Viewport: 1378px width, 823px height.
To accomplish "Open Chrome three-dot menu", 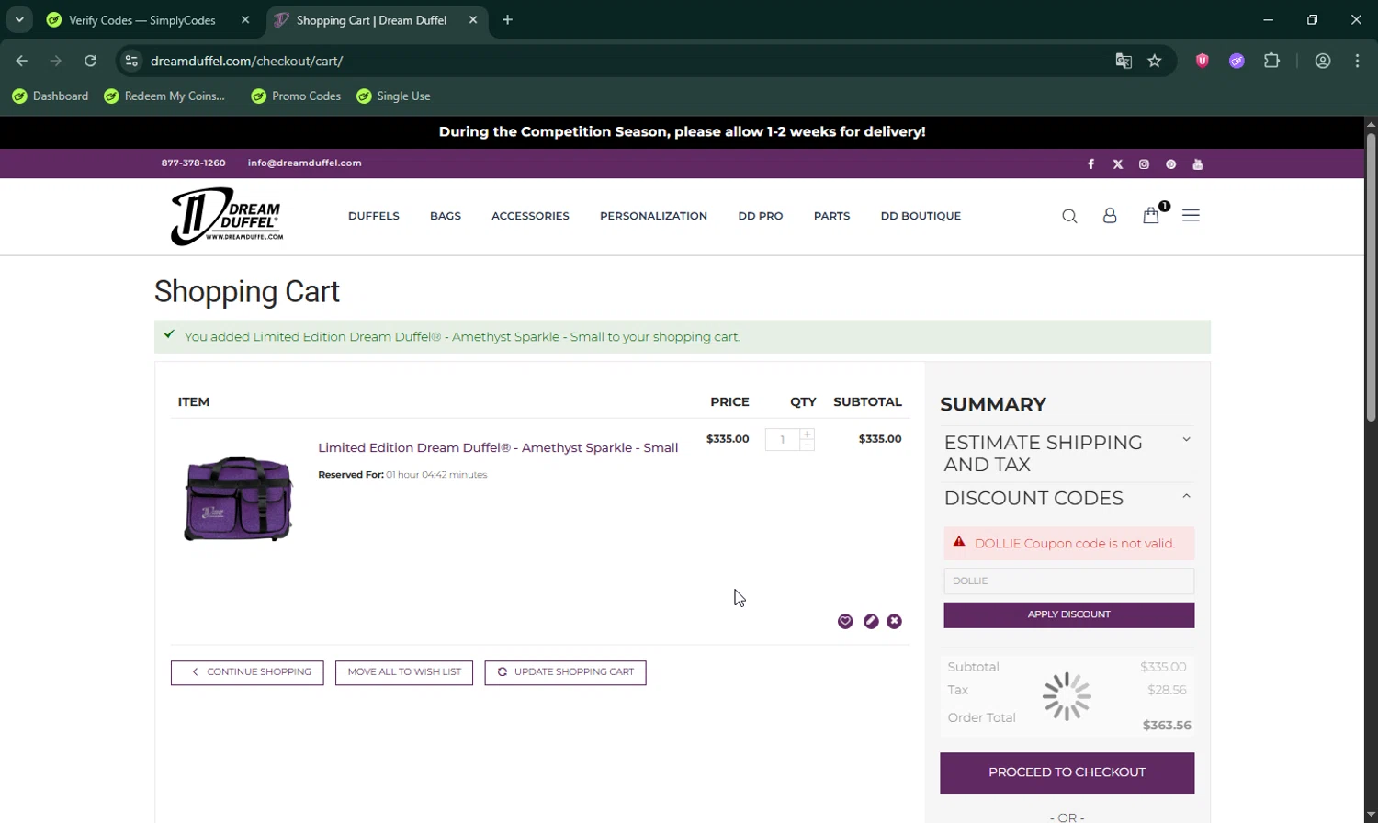I will pos(1357,61).
